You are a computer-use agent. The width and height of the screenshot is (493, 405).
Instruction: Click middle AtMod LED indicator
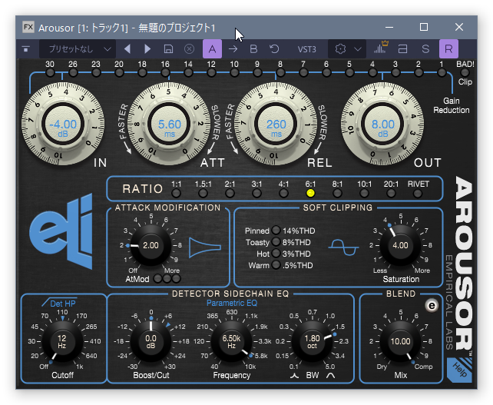167,278
